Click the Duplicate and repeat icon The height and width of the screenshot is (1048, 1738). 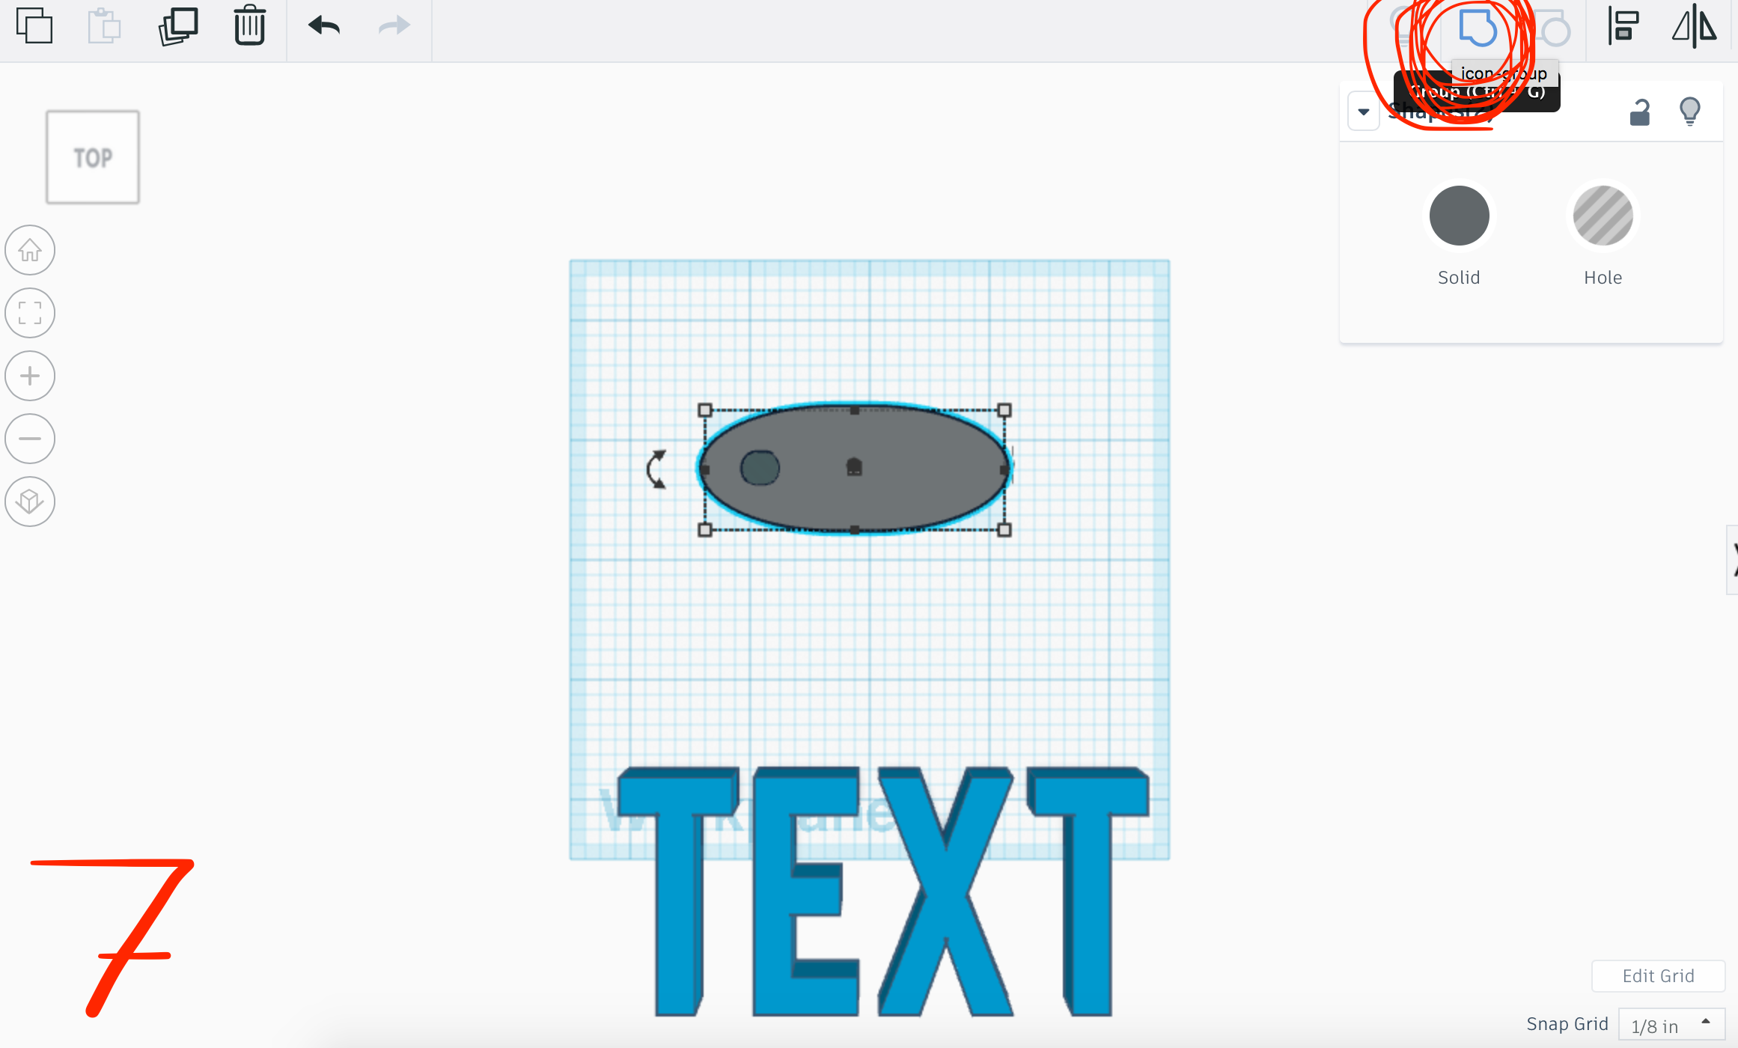(x=178, y=27)
